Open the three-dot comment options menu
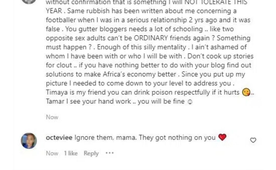276x170 pixels. [x=109, y=153]
